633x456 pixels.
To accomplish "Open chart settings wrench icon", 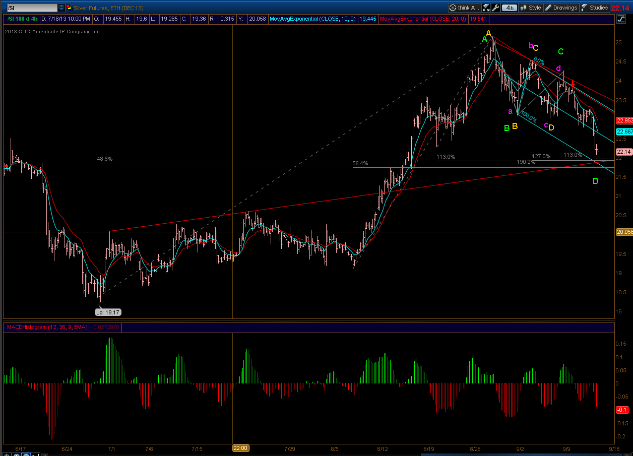I will click(x=495, y=8).
